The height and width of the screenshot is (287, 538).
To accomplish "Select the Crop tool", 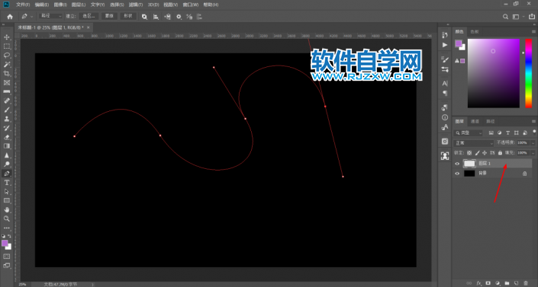I will [7, 74].
